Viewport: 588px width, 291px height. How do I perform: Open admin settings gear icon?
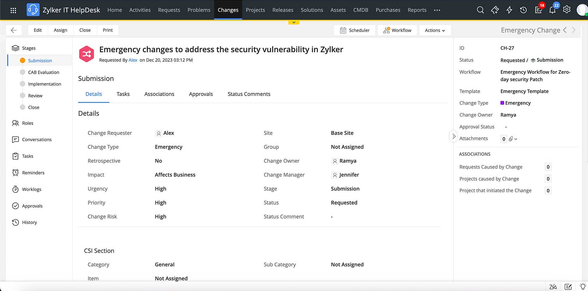click(x=566, y=10)
